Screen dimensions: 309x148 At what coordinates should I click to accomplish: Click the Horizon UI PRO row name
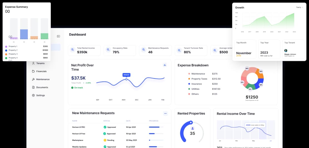pyautogui.click(x=78, y=127)
